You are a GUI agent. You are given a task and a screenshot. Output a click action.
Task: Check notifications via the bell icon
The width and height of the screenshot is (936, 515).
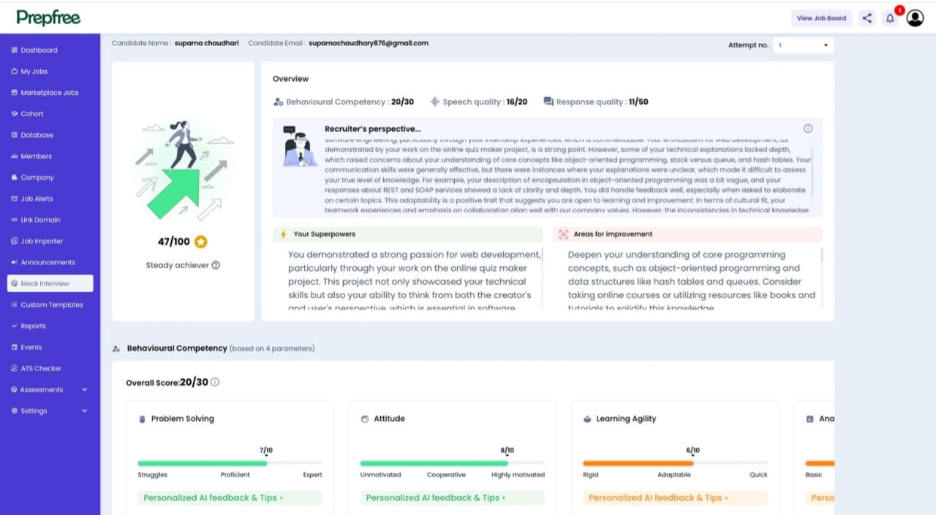pos(890,18)
